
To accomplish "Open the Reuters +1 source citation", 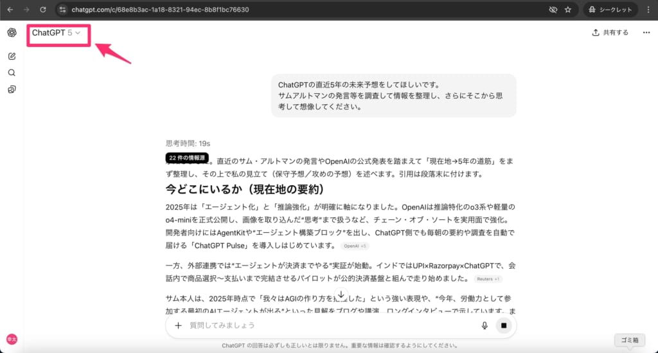I will (x=489, y=279).
